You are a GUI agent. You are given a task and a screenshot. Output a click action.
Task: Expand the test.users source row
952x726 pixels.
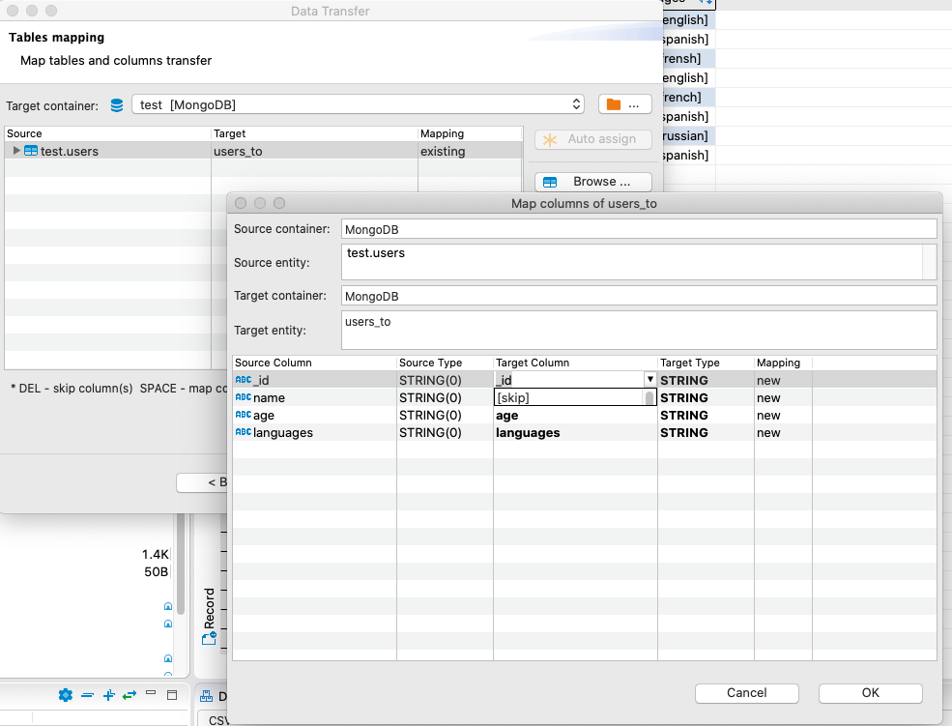point(16,151)
